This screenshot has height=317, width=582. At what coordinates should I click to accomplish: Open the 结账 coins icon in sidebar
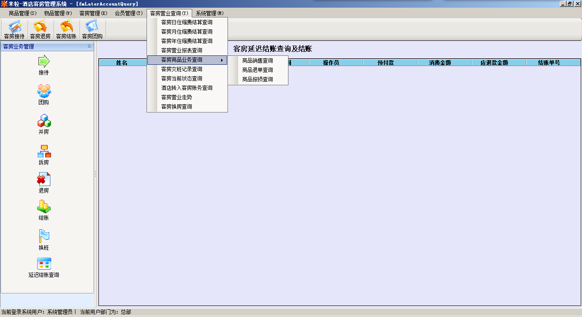point(43,207)
